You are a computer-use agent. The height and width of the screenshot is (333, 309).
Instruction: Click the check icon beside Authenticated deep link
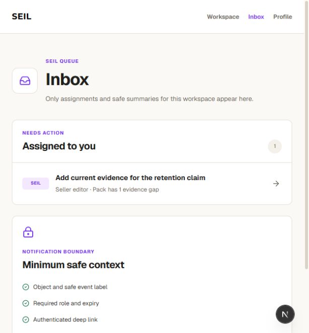(26, 319)
